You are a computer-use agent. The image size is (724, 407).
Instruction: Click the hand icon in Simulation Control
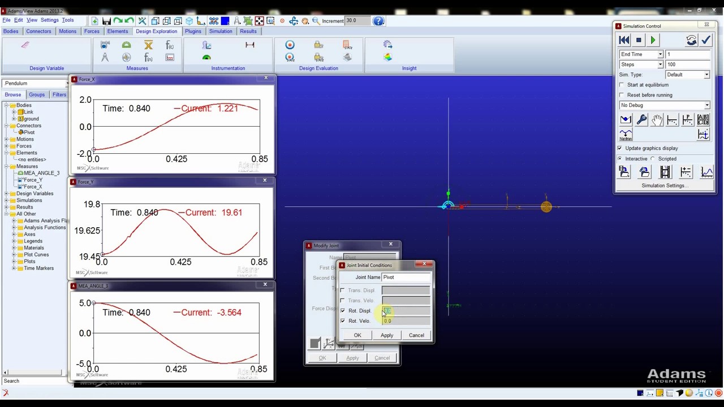tap(657, 119)
